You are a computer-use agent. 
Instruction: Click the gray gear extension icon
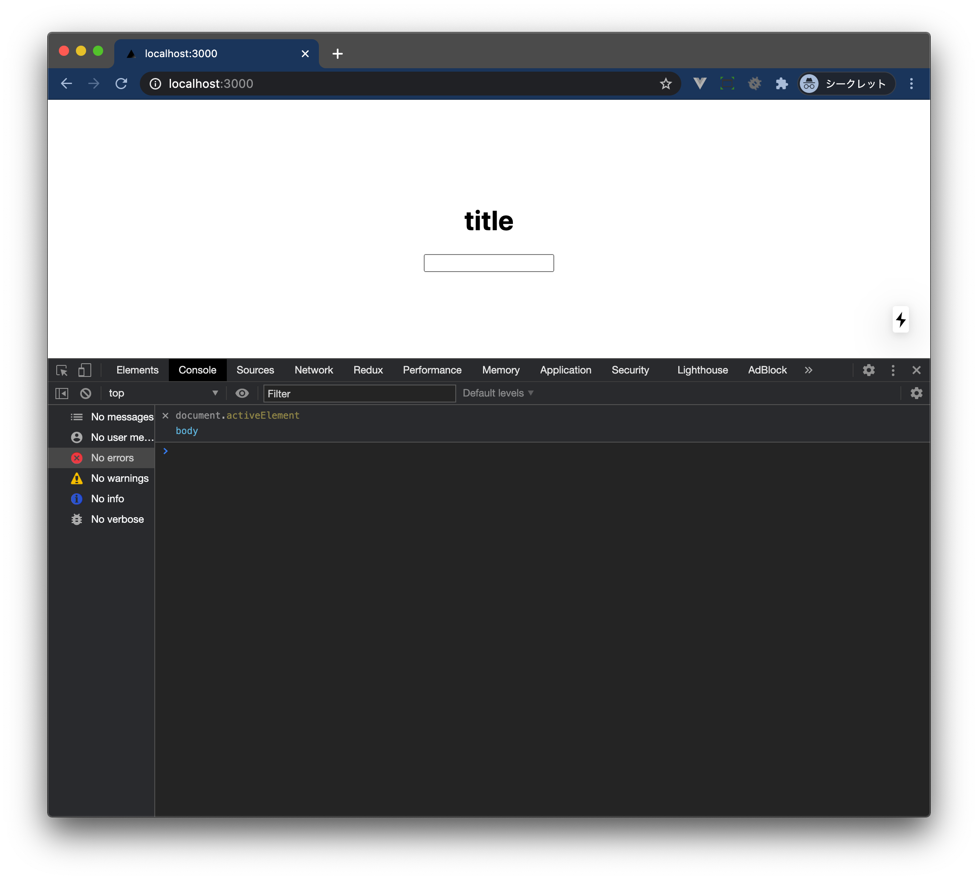tap(754, 84)
